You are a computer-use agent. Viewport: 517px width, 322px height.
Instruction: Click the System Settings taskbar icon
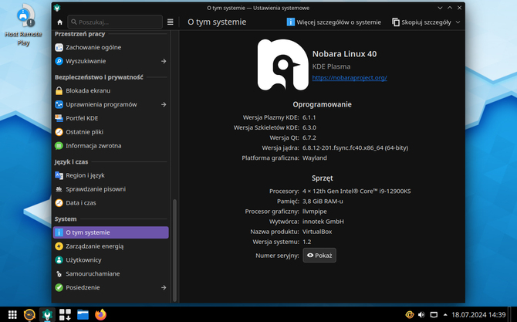[x=47, y=315]
